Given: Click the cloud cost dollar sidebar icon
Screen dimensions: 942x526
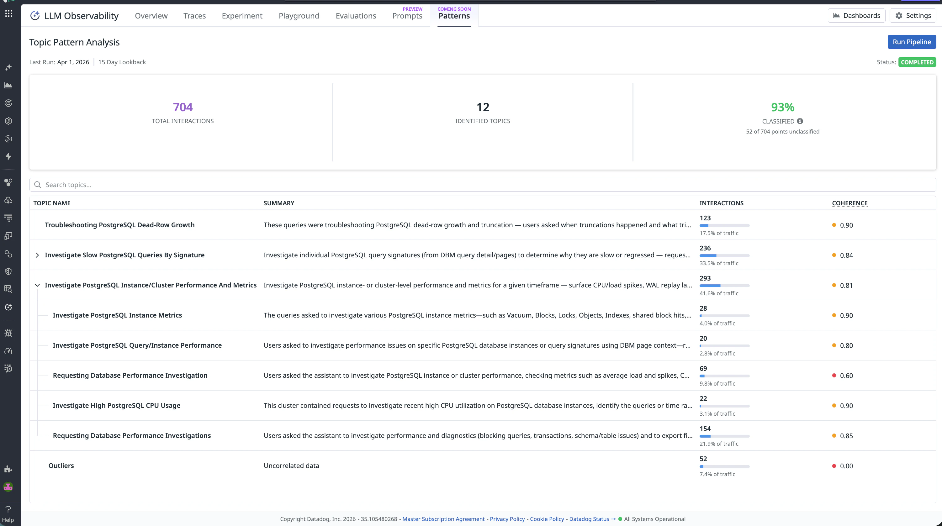Looking at the screenshot, I should point(8,200).
